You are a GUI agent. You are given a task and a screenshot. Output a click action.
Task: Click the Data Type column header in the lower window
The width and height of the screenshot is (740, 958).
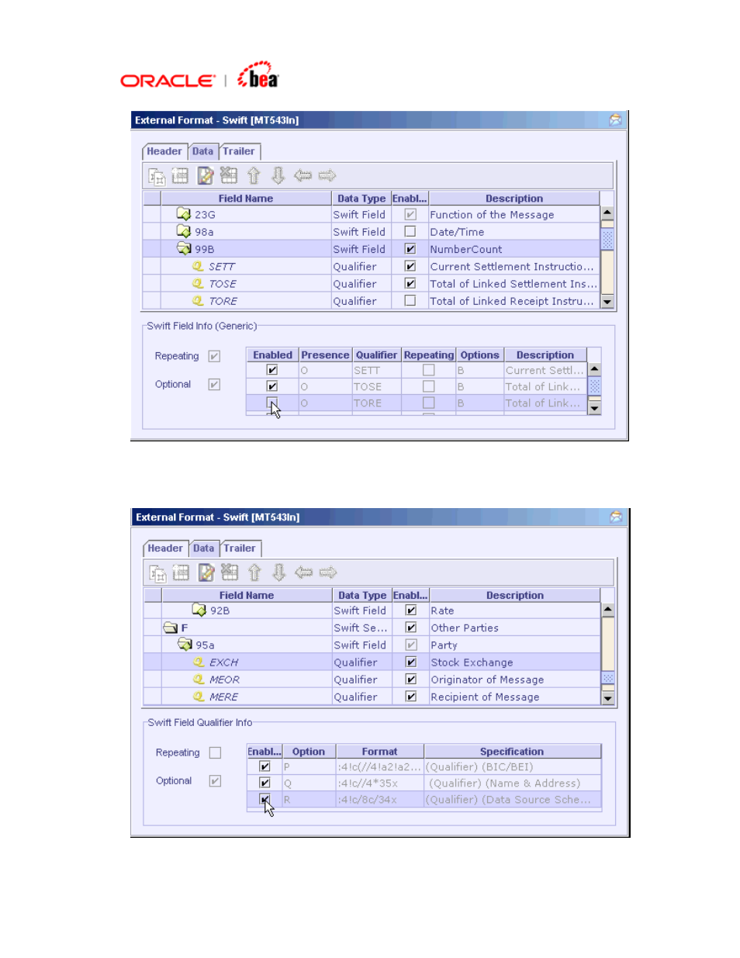point(362,595)
